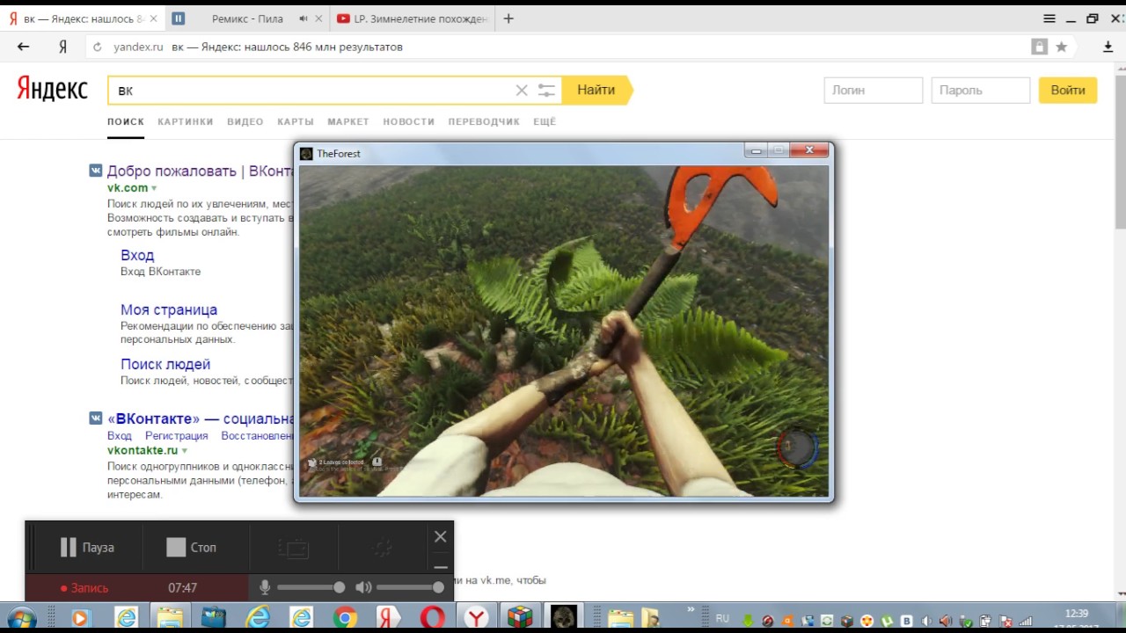
Task: Clear the search query with the X
Action: point(522,90)
